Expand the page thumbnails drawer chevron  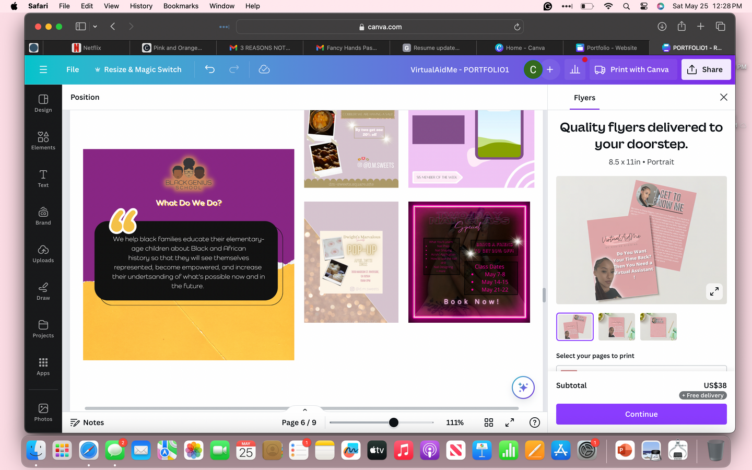coord(305,410)
